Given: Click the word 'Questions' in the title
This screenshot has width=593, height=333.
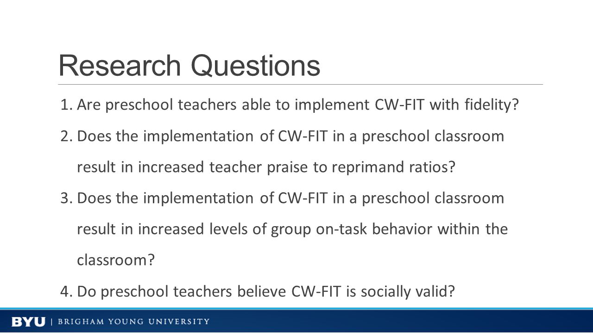Looking at the screenshot, I should click(x=256, y=65).
